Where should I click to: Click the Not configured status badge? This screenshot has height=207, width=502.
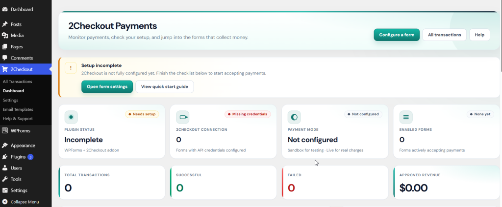coord(363,114)
